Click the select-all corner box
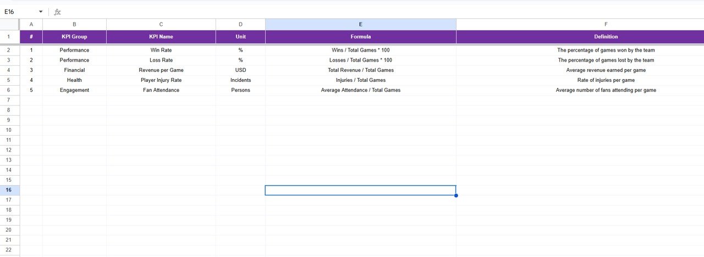The width and height of the screenshot is (704, 257). tap(9, 24)
